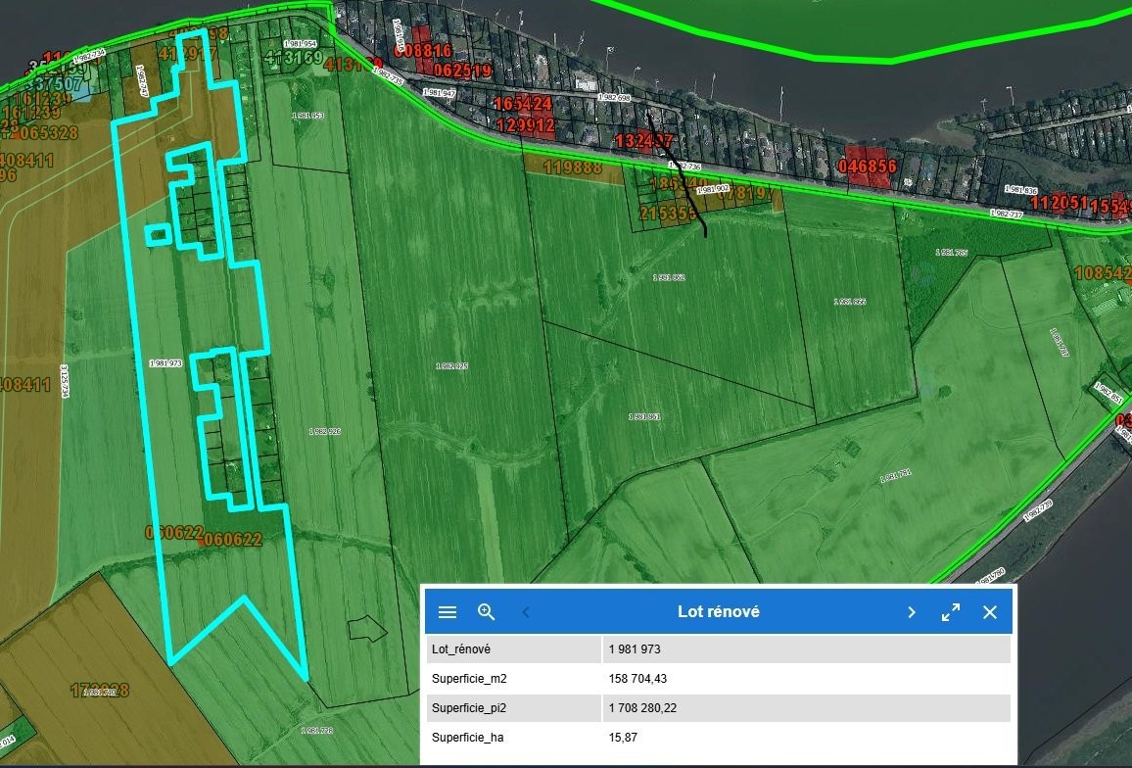
Task: Expand the popup with maximize arrows icon
Action: click(x=950, y=612)
